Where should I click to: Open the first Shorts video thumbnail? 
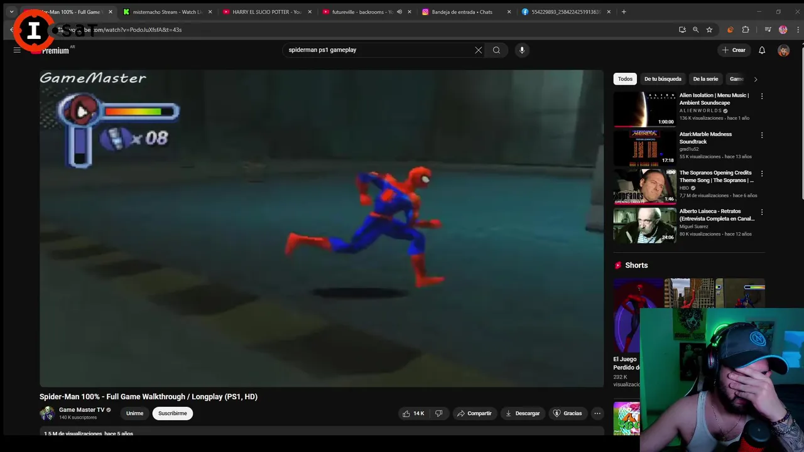pyautogui.click(x=638, y=316)
